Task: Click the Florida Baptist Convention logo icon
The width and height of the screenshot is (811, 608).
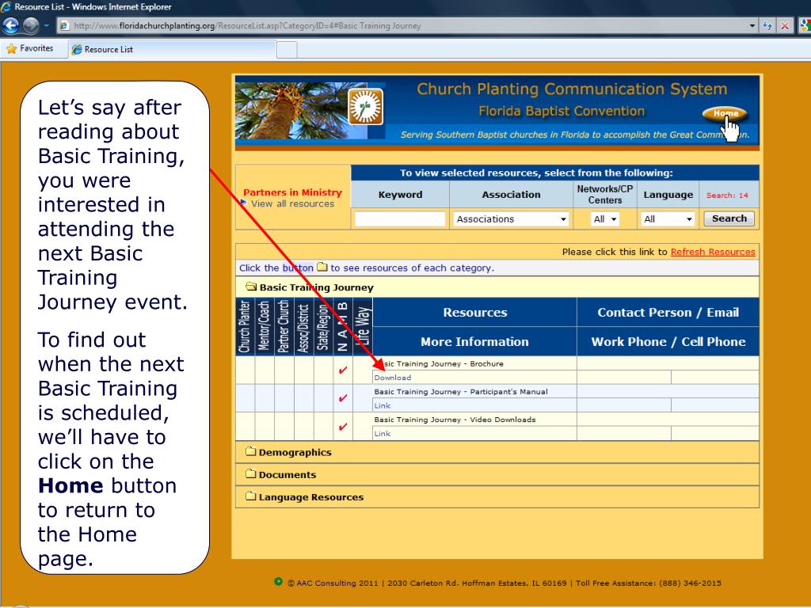Action: [x=366, y=107]
